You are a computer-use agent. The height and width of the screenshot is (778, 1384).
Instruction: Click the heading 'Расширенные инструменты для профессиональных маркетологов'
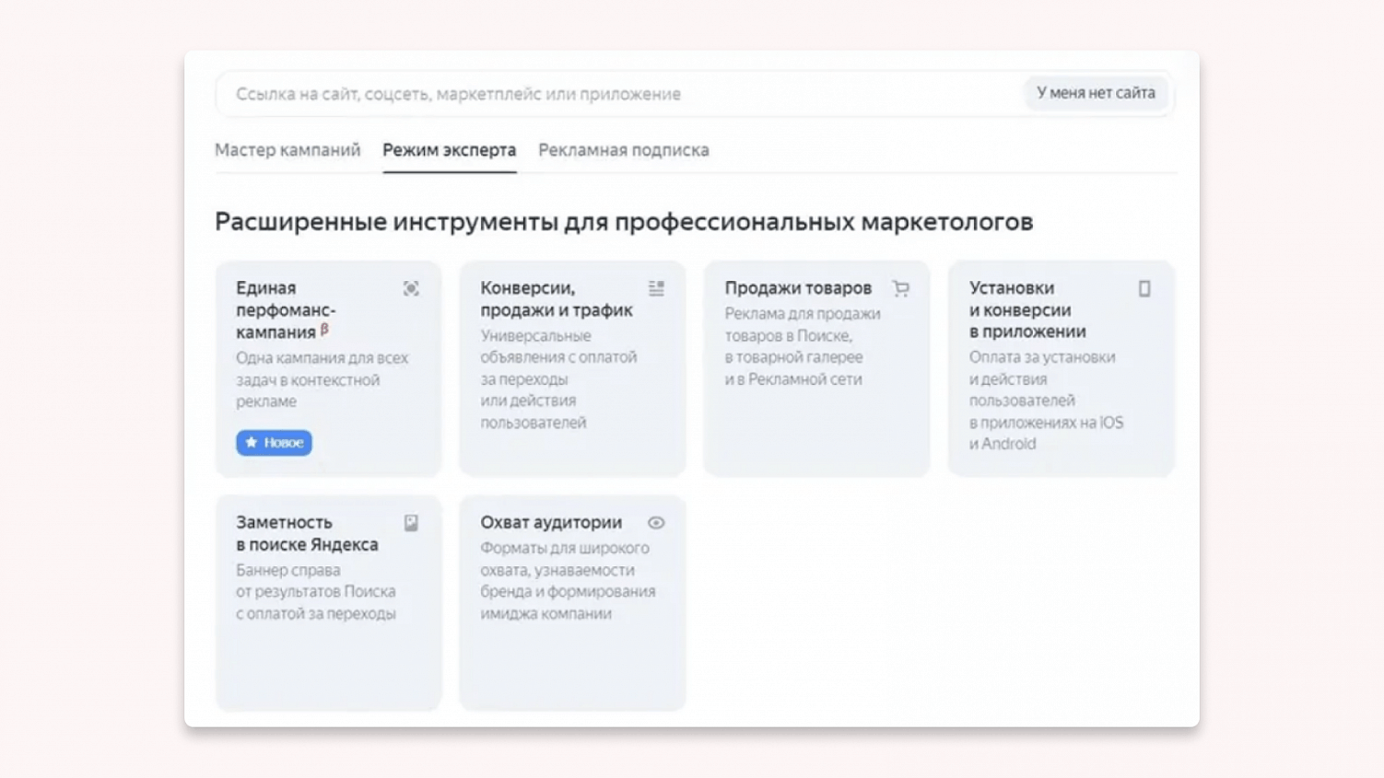624,222
